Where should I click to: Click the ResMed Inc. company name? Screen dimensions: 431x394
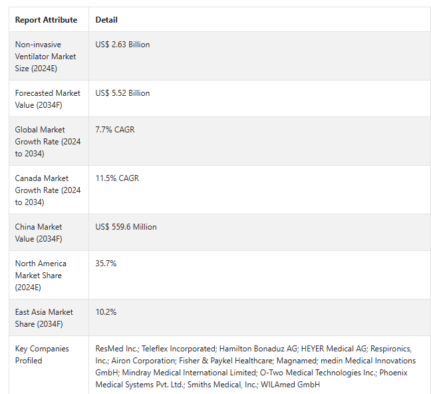[x=116, y=349]
